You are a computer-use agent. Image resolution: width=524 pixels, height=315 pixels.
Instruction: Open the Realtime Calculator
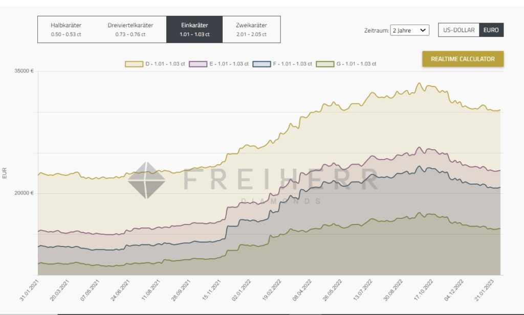[463, 59]
